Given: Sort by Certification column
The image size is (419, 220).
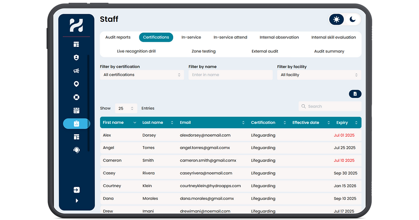Looking at the screenshot, I should click(x=269, y=123).
